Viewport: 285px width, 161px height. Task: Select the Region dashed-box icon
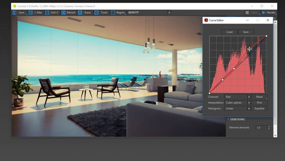tap(113, 12)
